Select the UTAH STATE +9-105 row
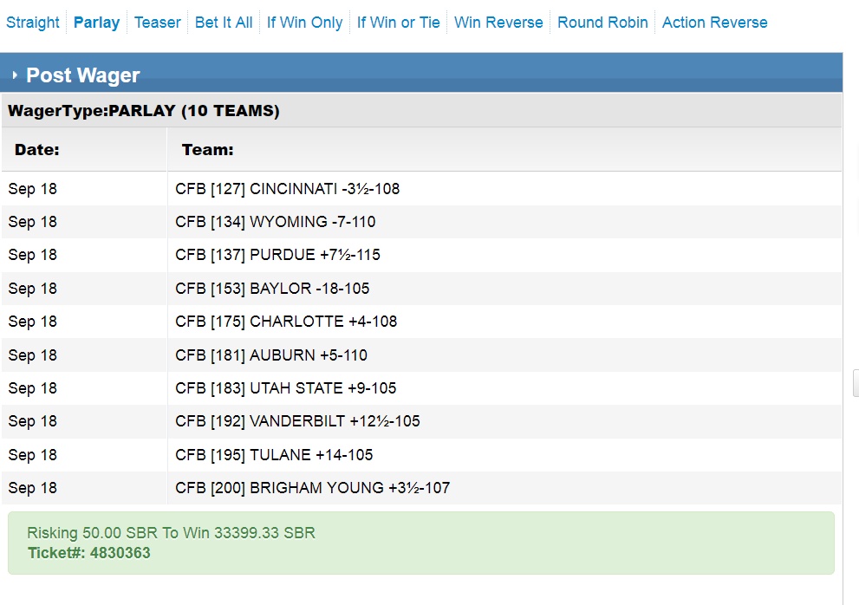Viewport: 859px width, 605px height. (x=422, y=388)
